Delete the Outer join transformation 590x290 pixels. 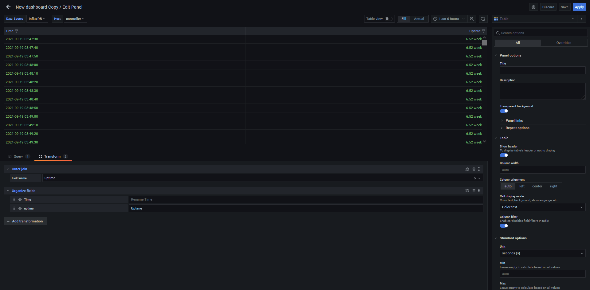474,169
